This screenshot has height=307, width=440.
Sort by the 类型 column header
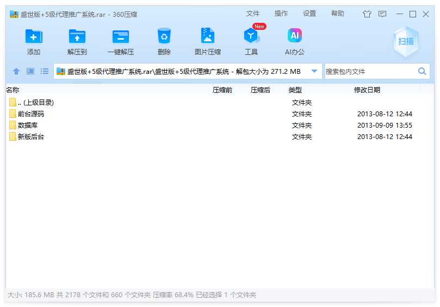(295, 90)
